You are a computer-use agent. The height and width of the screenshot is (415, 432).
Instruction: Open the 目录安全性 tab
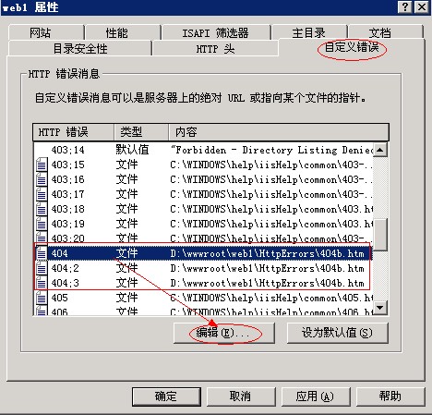pyautogui.click(x=80, y=48)
